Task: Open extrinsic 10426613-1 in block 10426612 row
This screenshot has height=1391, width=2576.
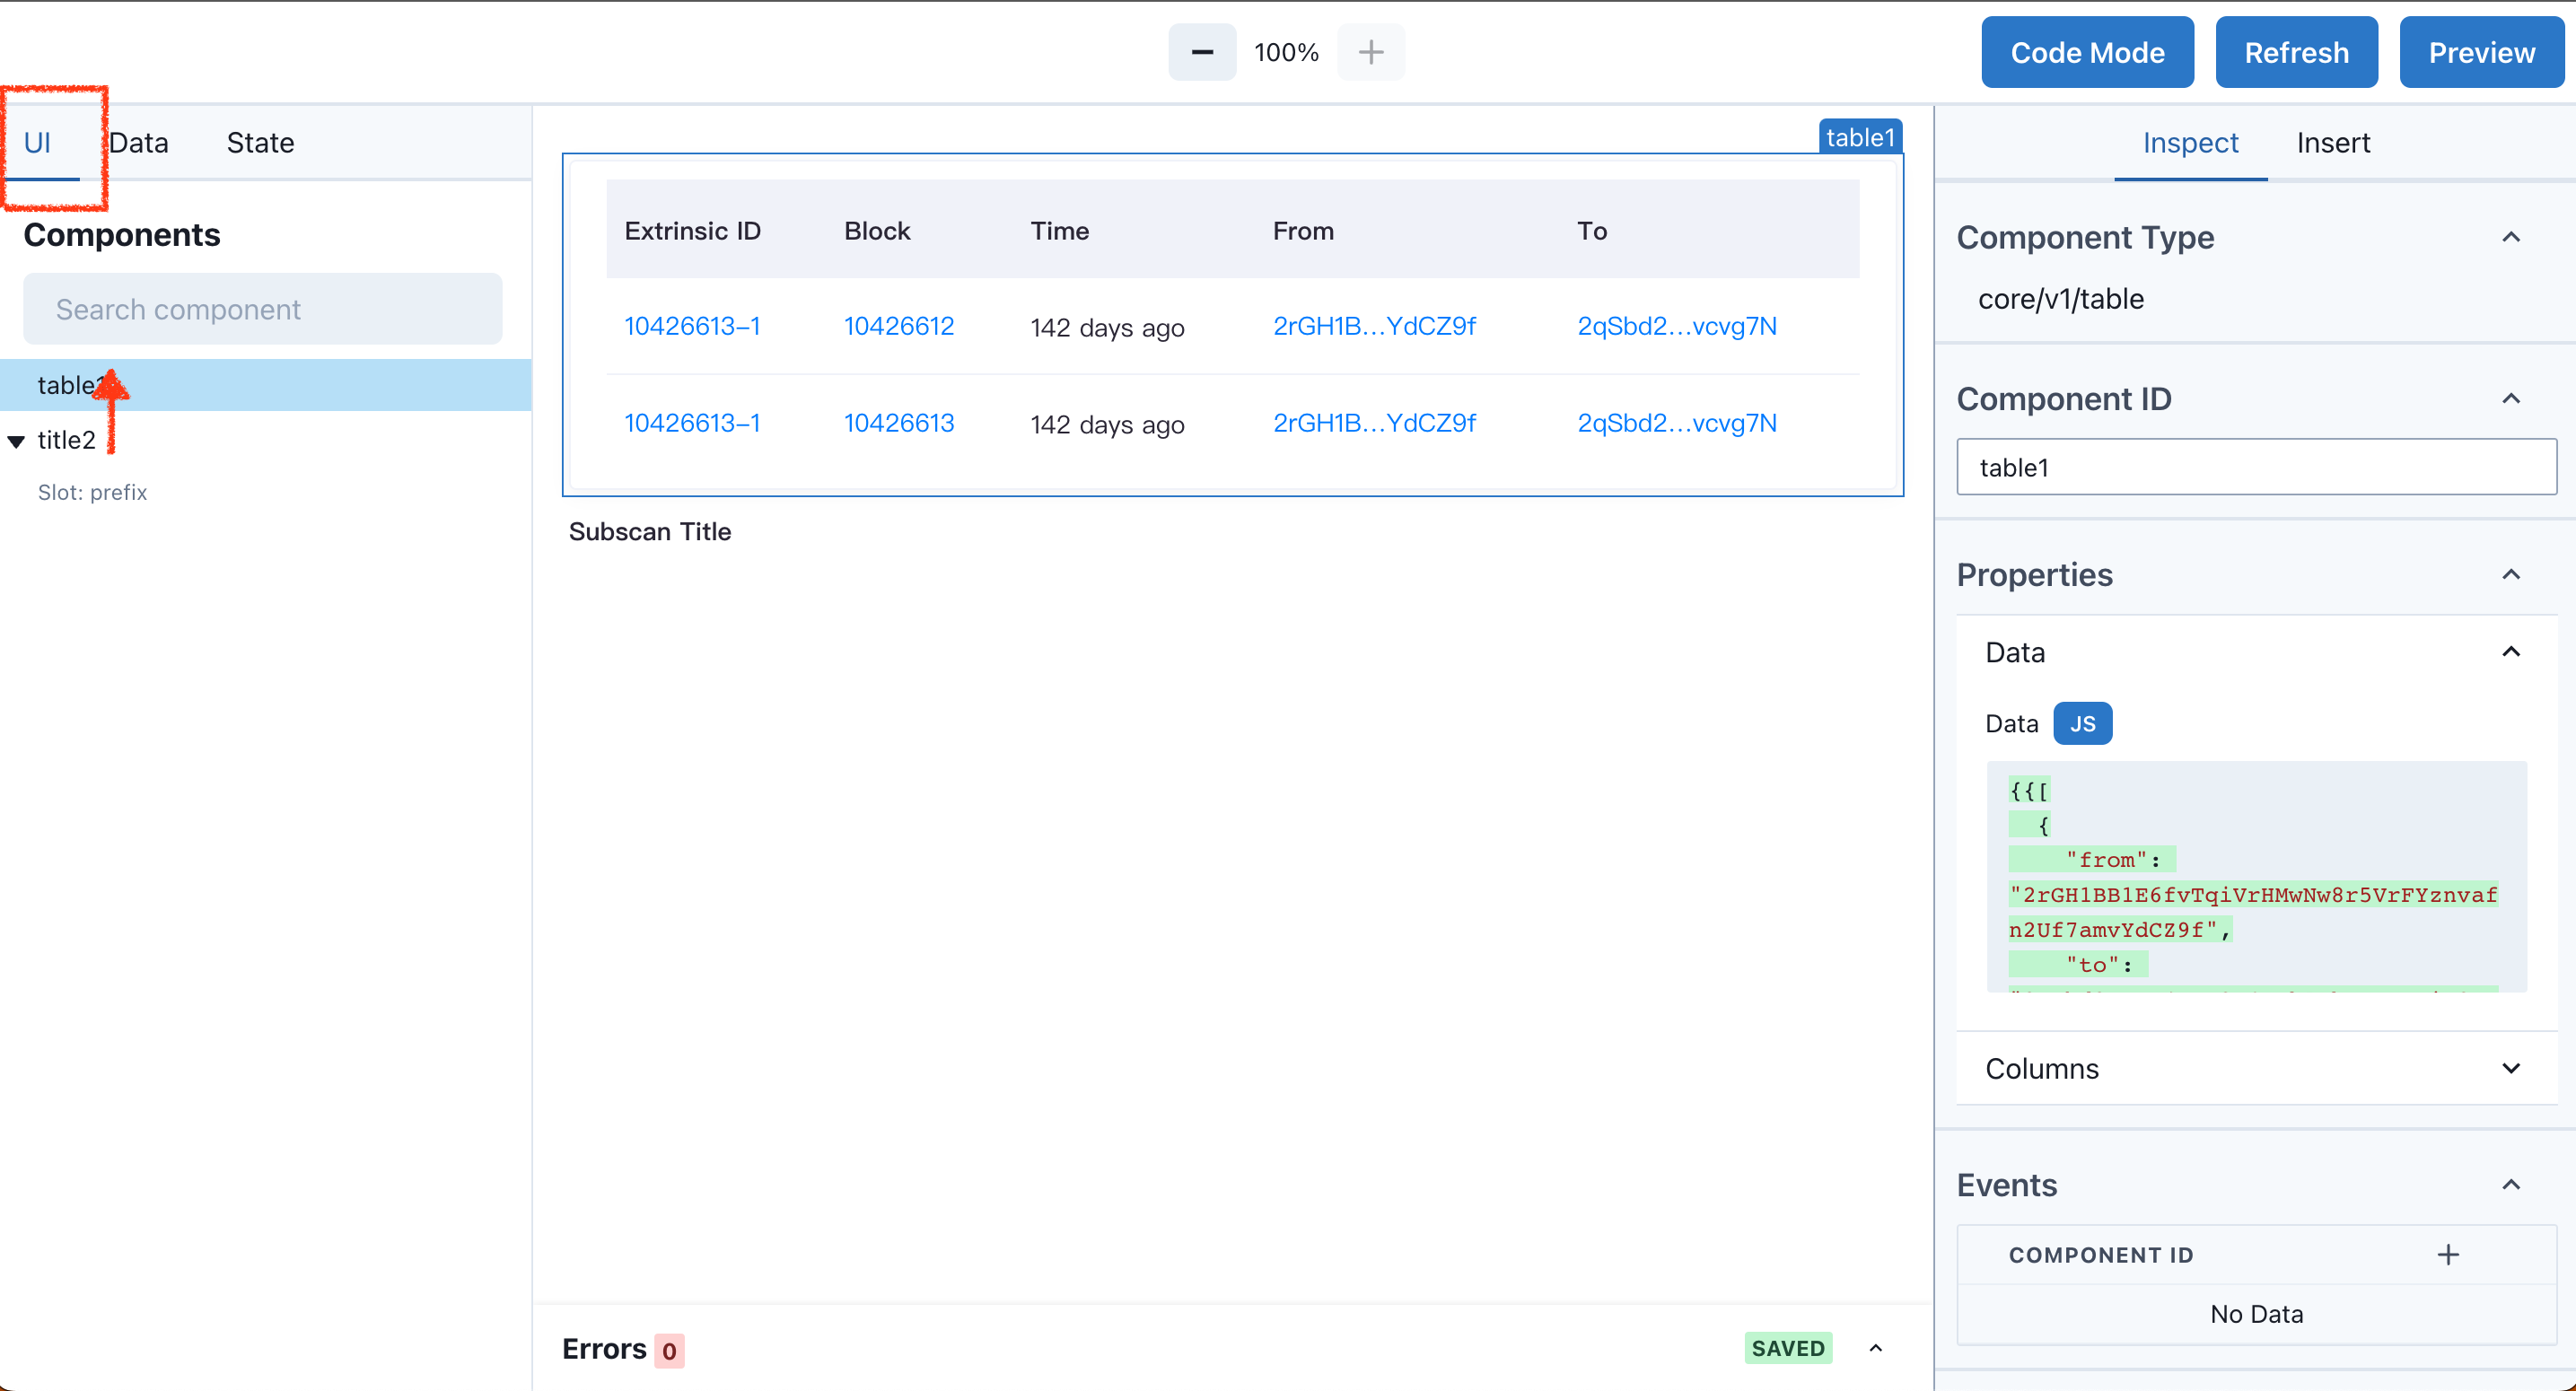Action: (x=692, y=326)
